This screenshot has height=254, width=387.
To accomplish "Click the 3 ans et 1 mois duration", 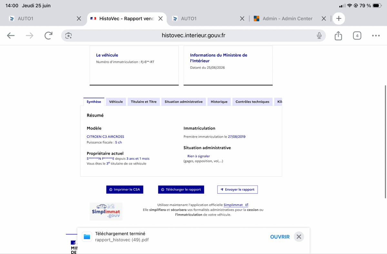I will click(138, 159).
